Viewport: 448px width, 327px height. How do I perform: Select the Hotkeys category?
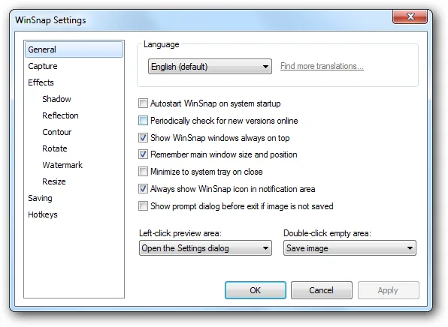[43, 214]
